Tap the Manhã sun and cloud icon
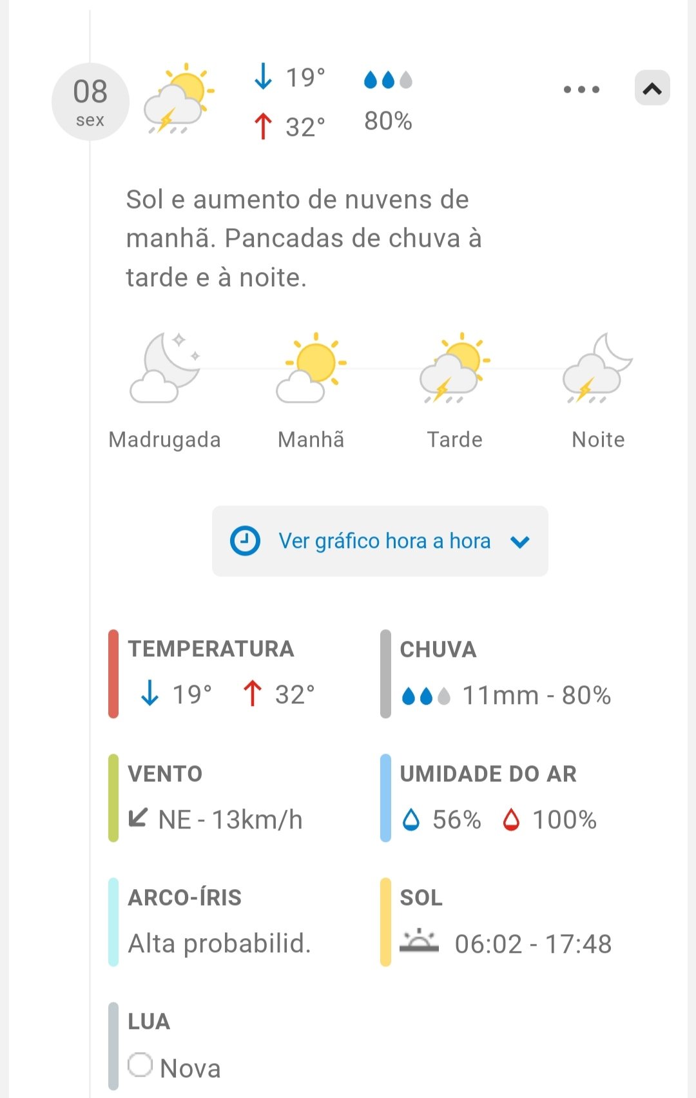The image size is (696, 1098). pos(311,368)
